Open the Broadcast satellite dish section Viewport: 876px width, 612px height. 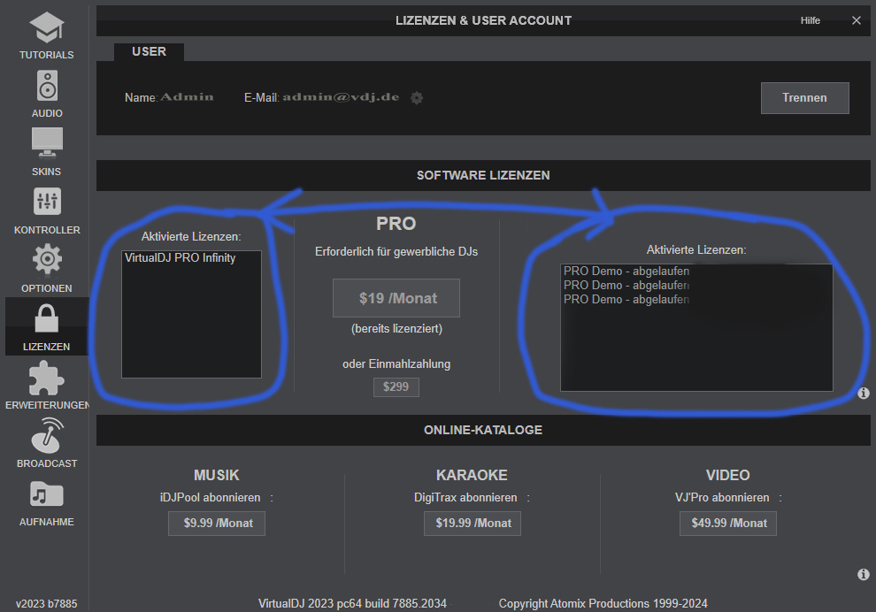click(x=47, y=443)
